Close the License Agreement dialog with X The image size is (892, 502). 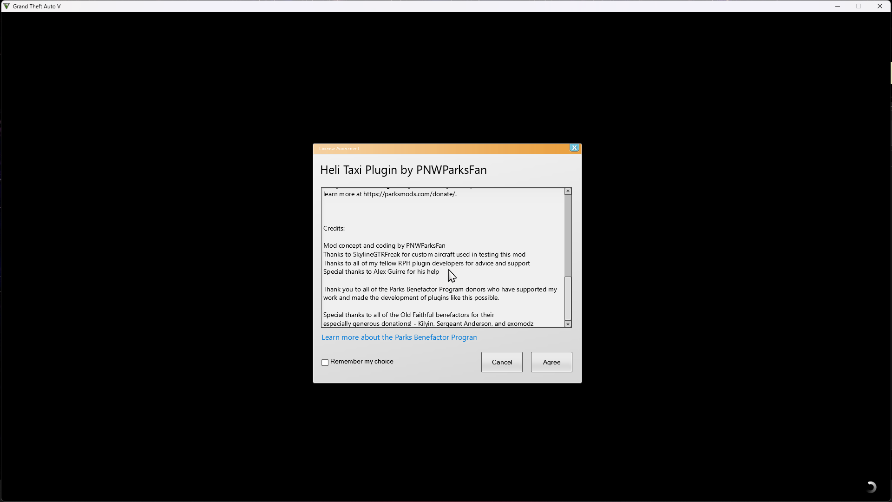[574, 148]
